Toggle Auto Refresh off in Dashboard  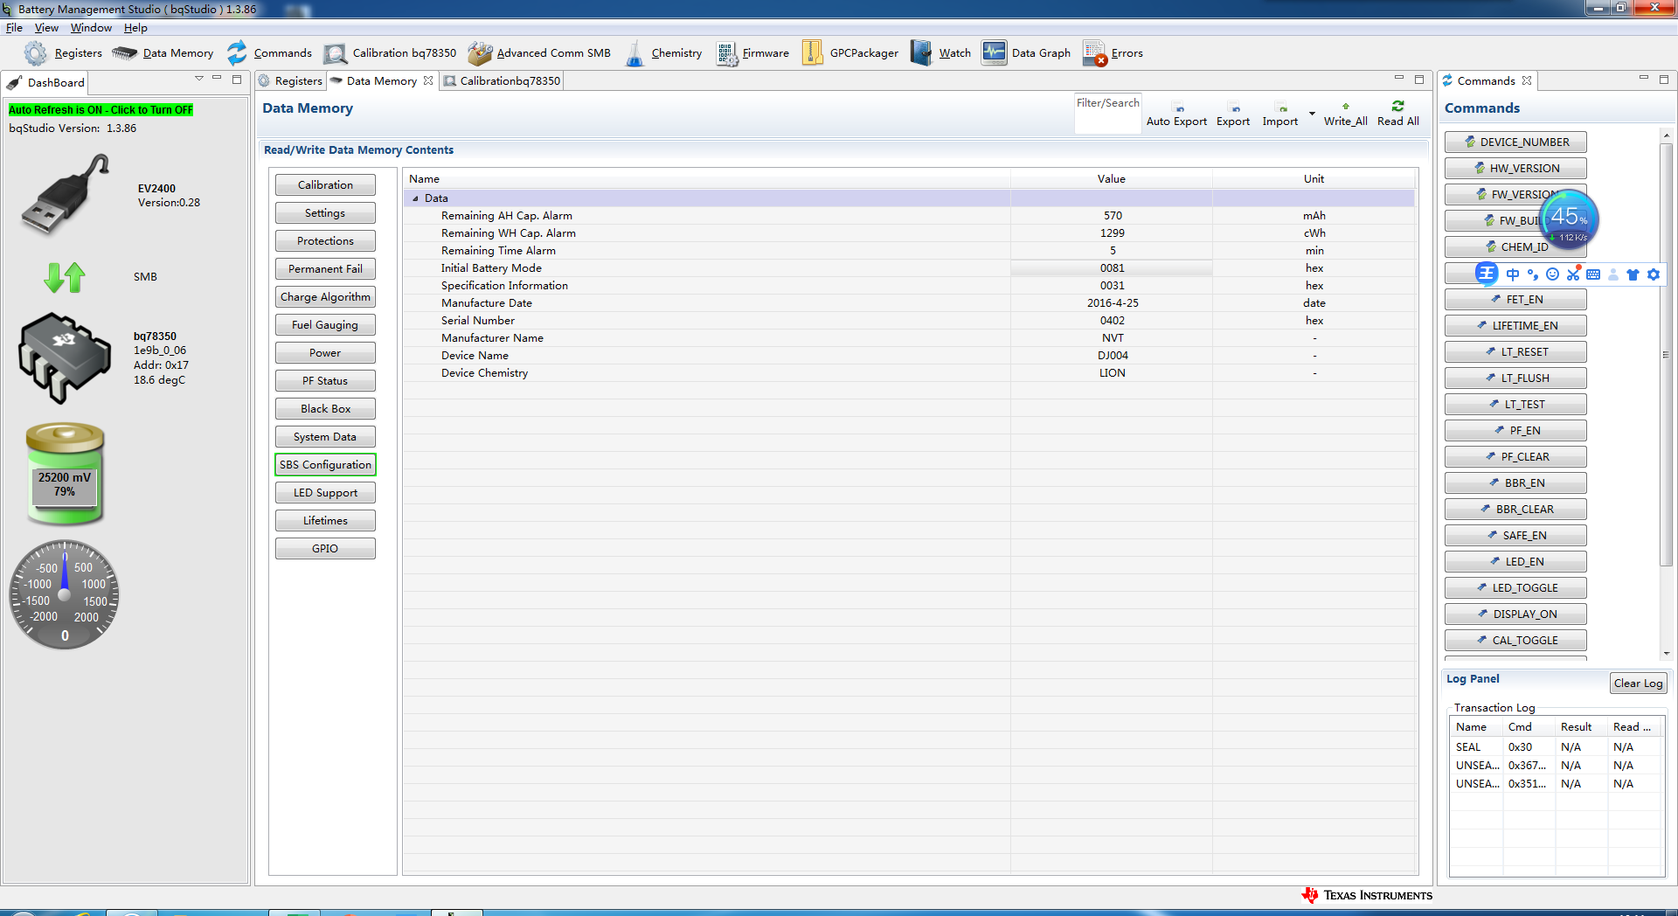[x=101, y=110]
